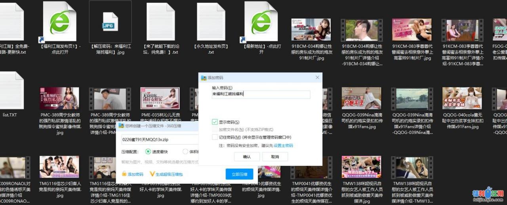Open the 【最新地址】 Internet Explorer shortcut
Image resolution: width=507 pixels, height=205 pixels.
261,21
